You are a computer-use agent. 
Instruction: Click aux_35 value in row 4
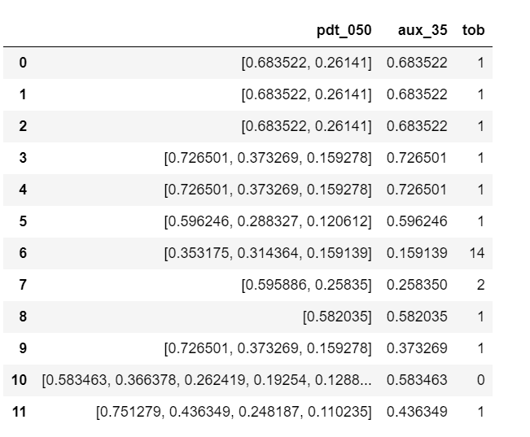point(417,190)
